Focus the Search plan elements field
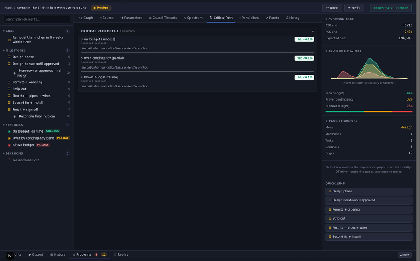420x261 pixels. [37, 19]
